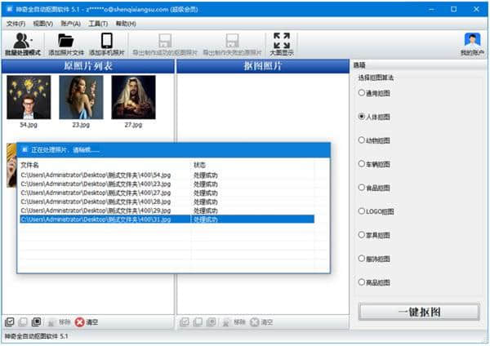Click red 清空 icon under source list

(x=79, y=322)
